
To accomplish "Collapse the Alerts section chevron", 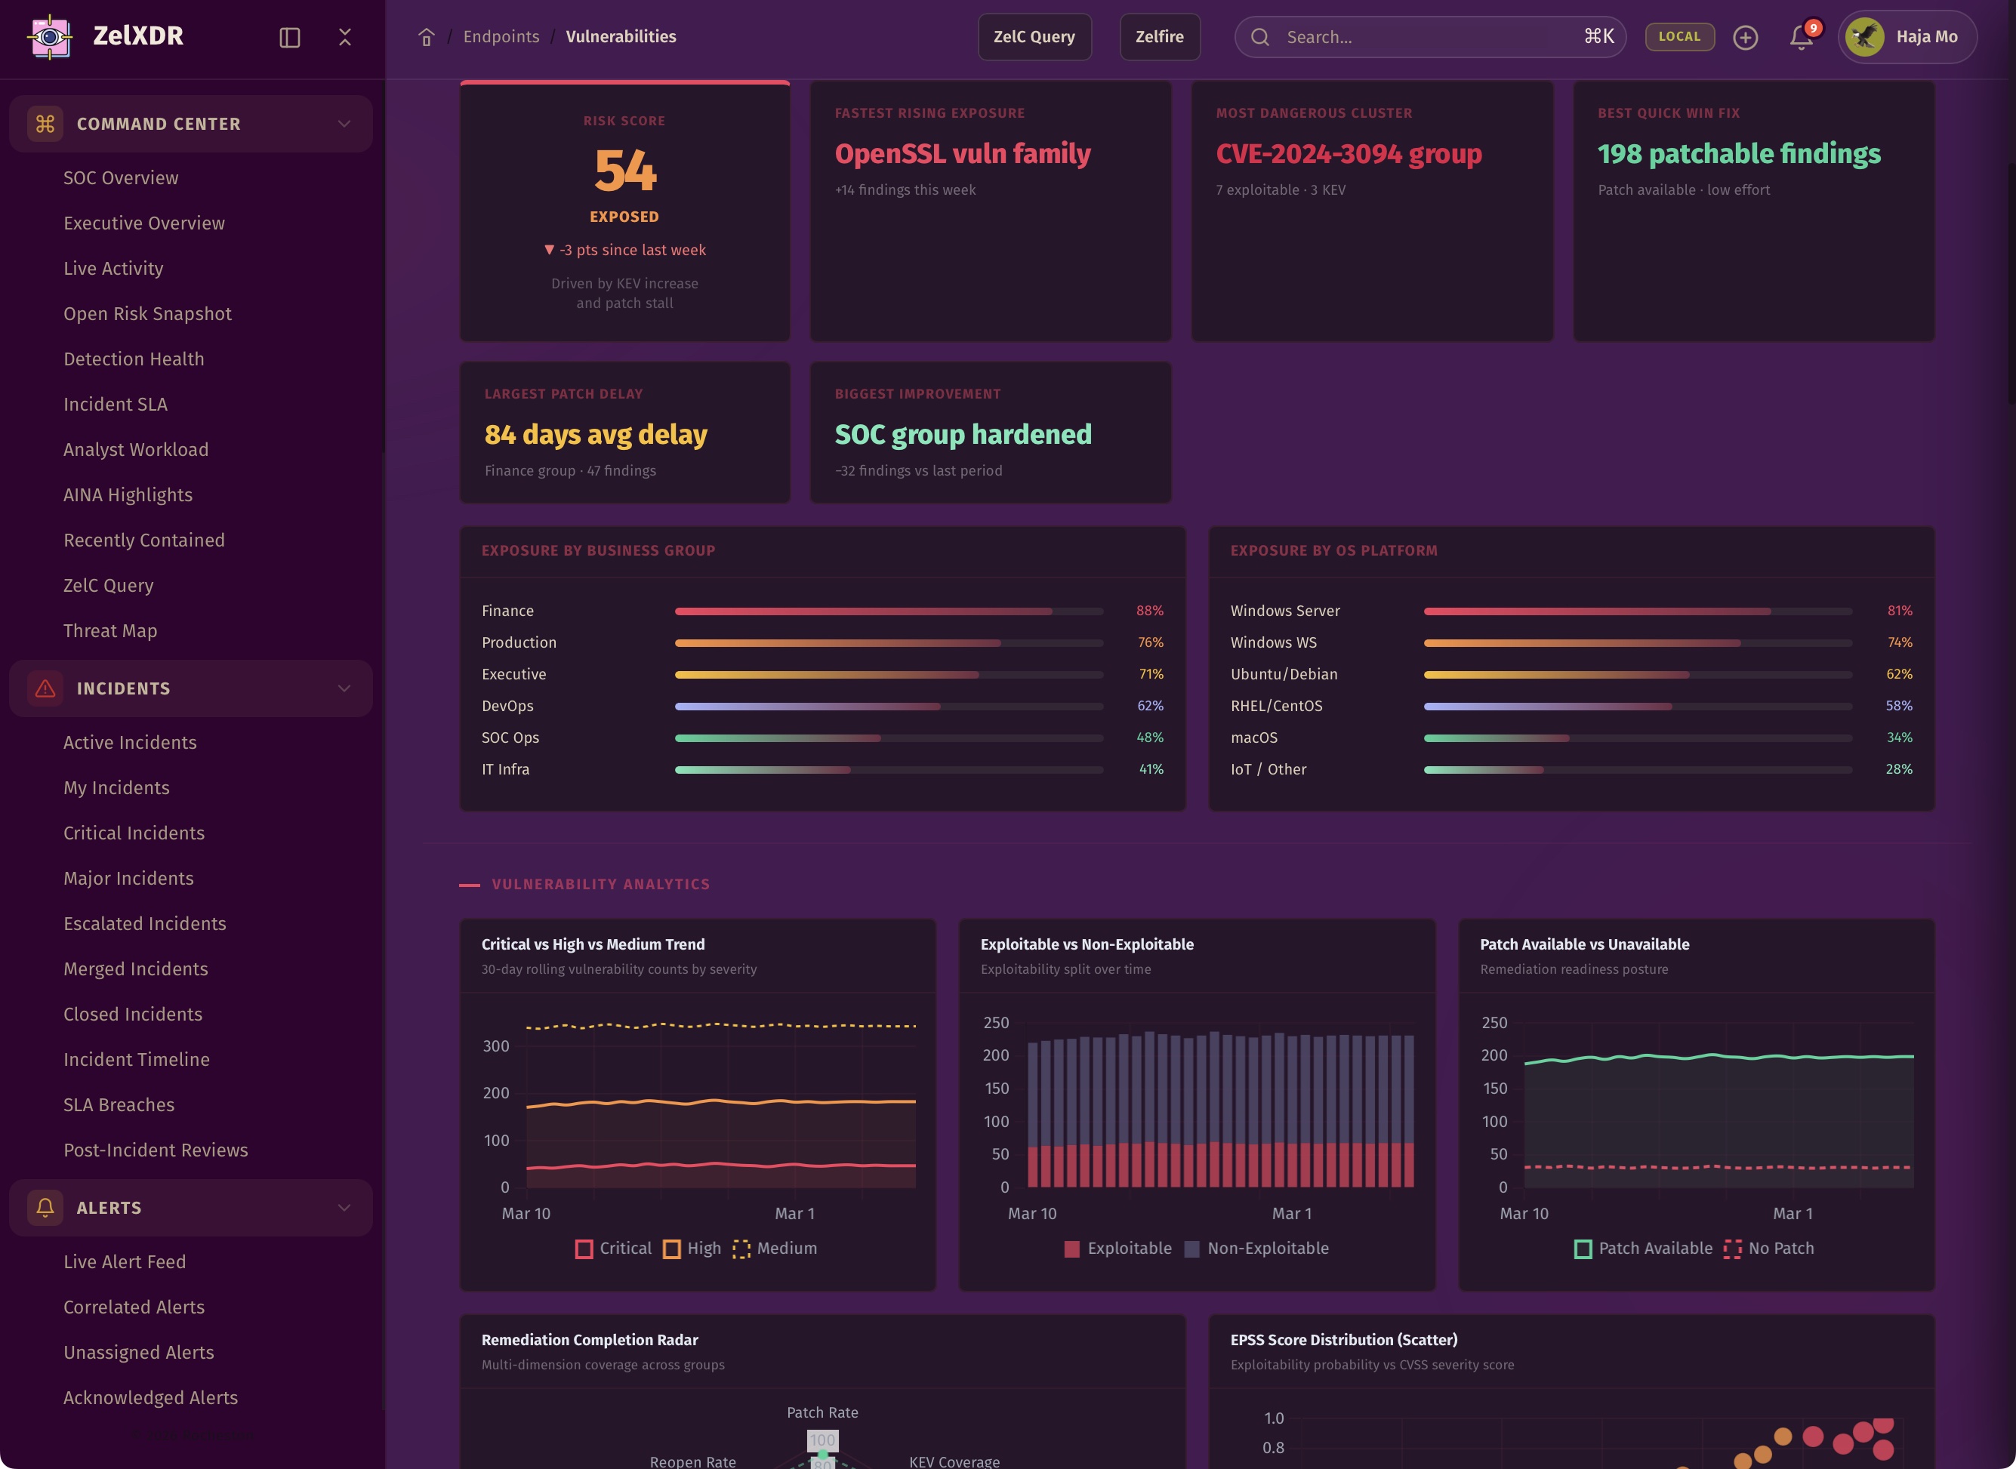I will point(344,1208).
